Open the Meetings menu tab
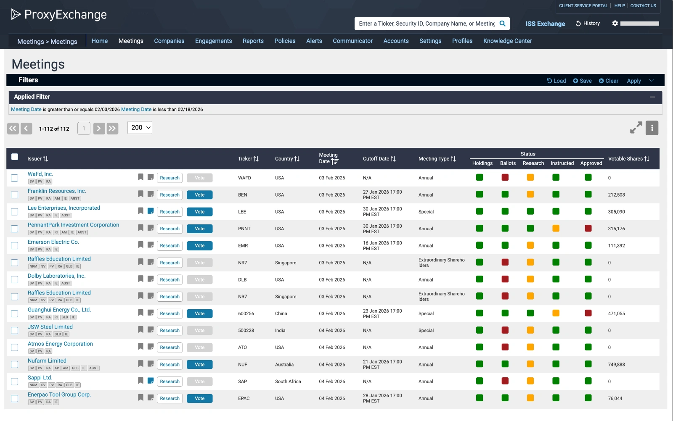 [x=131, y=41]
